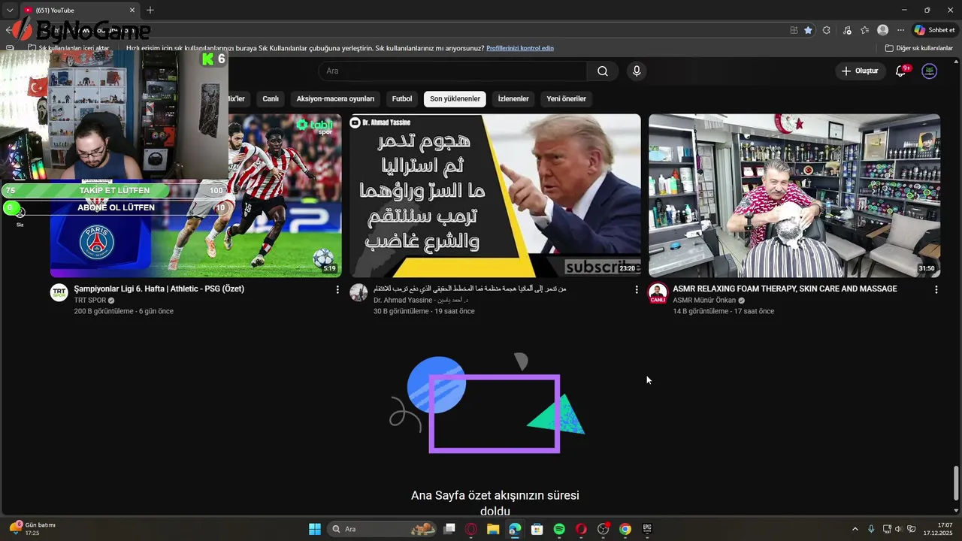Select the Canlı filter chip
Viewport: 962px width, 541px height.
[x=271, y=99]
